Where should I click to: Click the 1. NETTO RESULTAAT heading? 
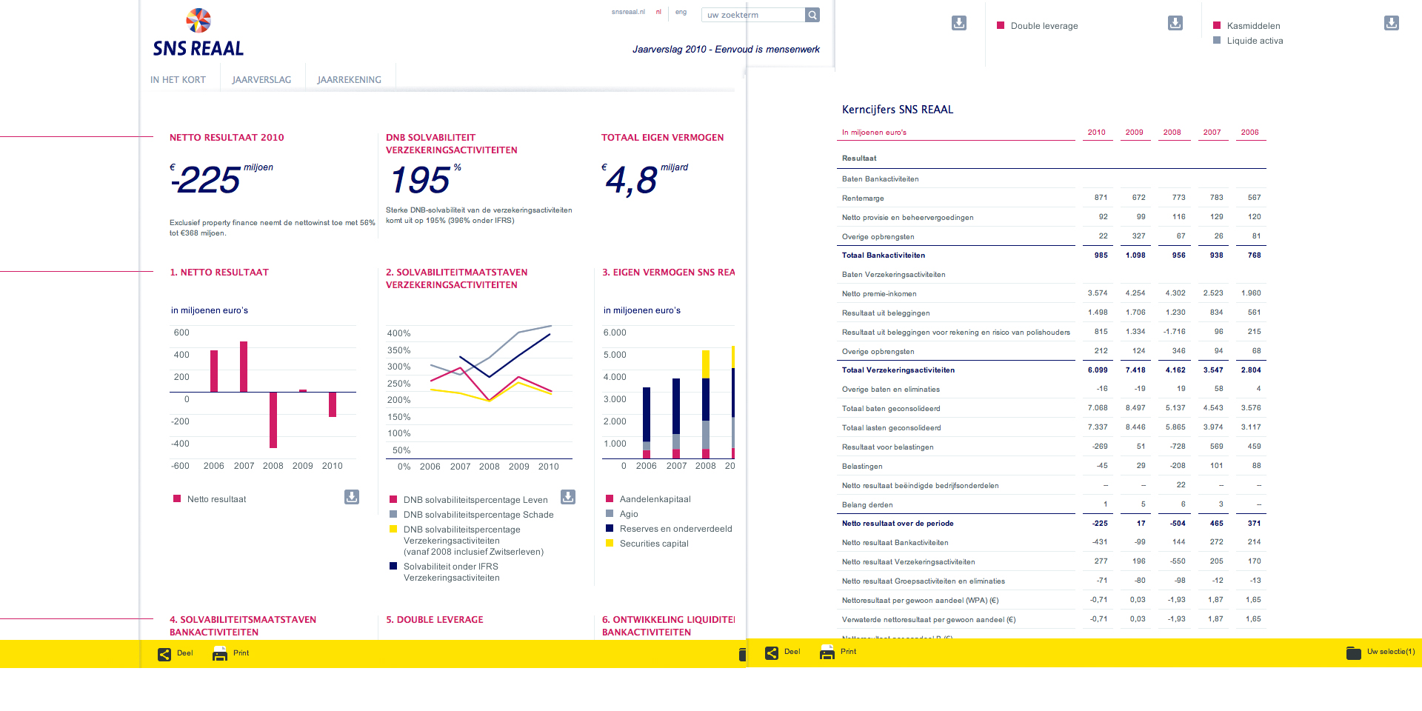(x=219, y=273)
